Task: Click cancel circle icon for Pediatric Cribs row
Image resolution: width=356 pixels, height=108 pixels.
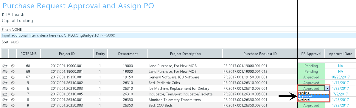Action: click(x=13, y=83)
